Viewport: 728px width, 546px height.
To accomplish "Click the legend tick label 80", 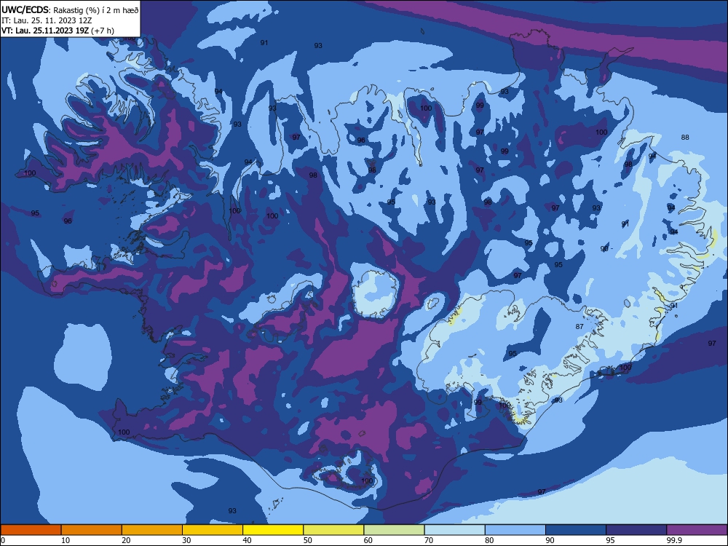I will 489,540.
